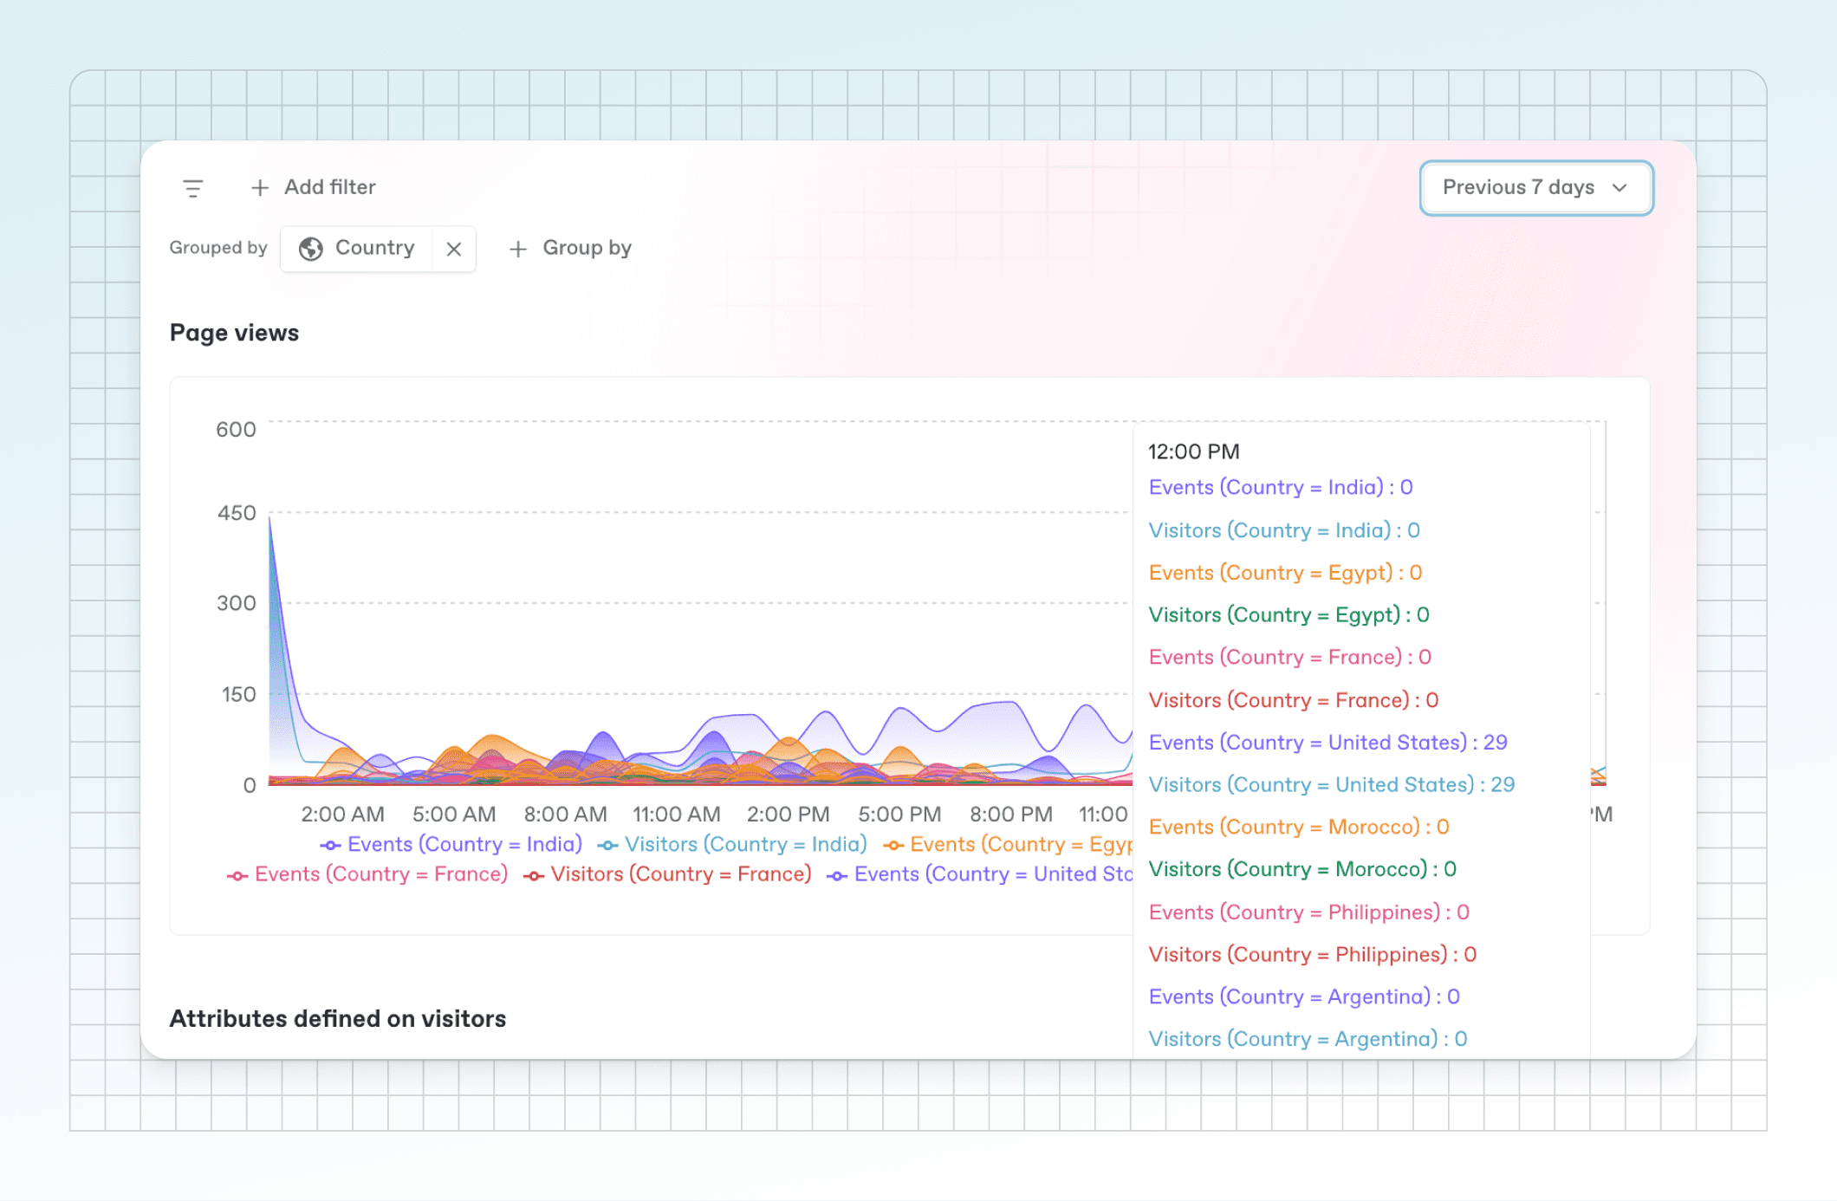The height and width of the screenshot is (1201, 1837).
Task: Open the filter list icon
Action: point(193,187)
